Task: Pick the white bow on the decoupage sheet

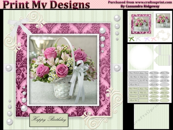Action: pyautogui.click(x=138, y=39)
